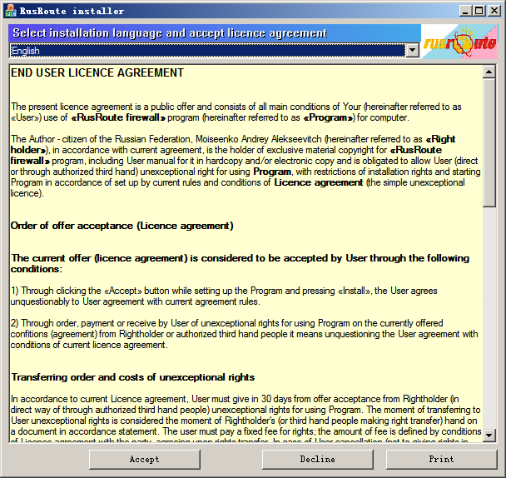Click the scrollbar down arrow
The height and width of the screenshot is (478, 506).
(x=489, y=436)
